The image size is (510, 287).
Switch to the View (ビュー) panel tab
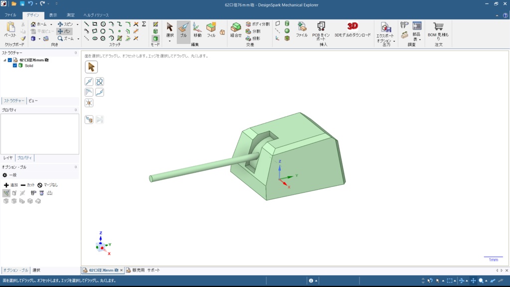[33, 101]
